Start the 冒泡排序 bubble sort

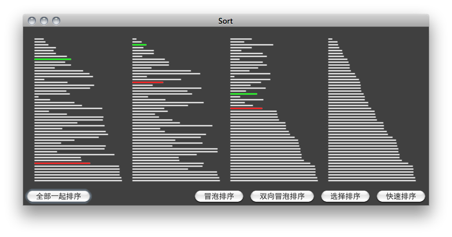(x=219, y=196)
